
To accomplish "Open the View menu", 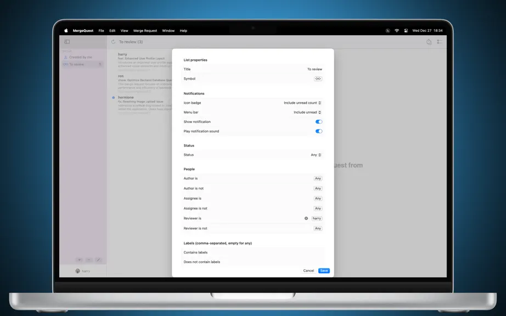I will pos(124,31).
